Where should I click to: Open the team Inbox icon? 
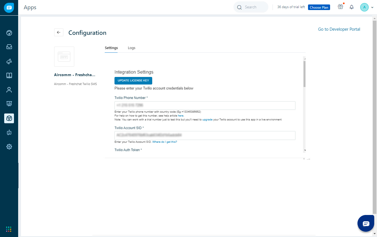9,47
